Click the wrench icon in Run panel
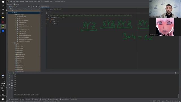Screen dimensions: 181x102 click(x=9, y=78)
